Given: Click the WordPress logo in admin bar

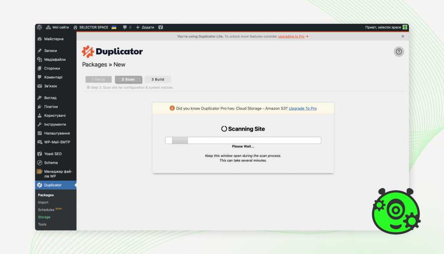Looking at the screenshot, I should (39, 27).
